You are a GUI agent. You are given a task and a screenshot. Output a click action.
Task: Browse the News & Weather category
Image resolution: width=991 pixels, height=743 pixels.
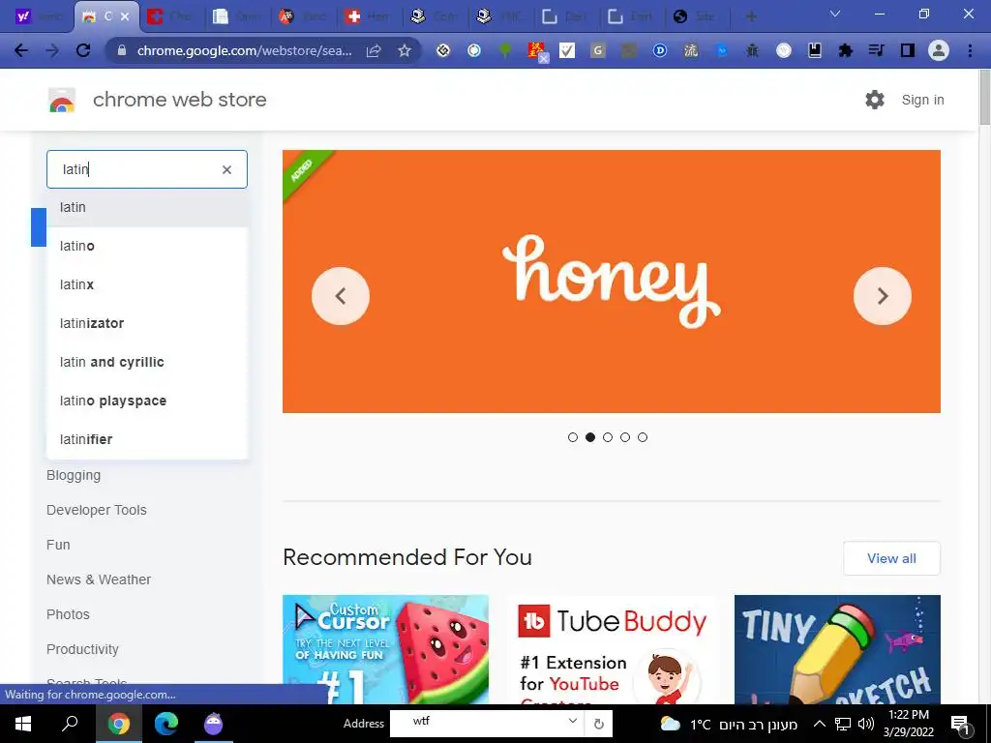click(x=99, y=580)
